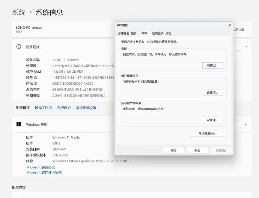Select the header text LONG-PC-Lenovo
This screenshot has width=259, height=198.
click(29, 28)
